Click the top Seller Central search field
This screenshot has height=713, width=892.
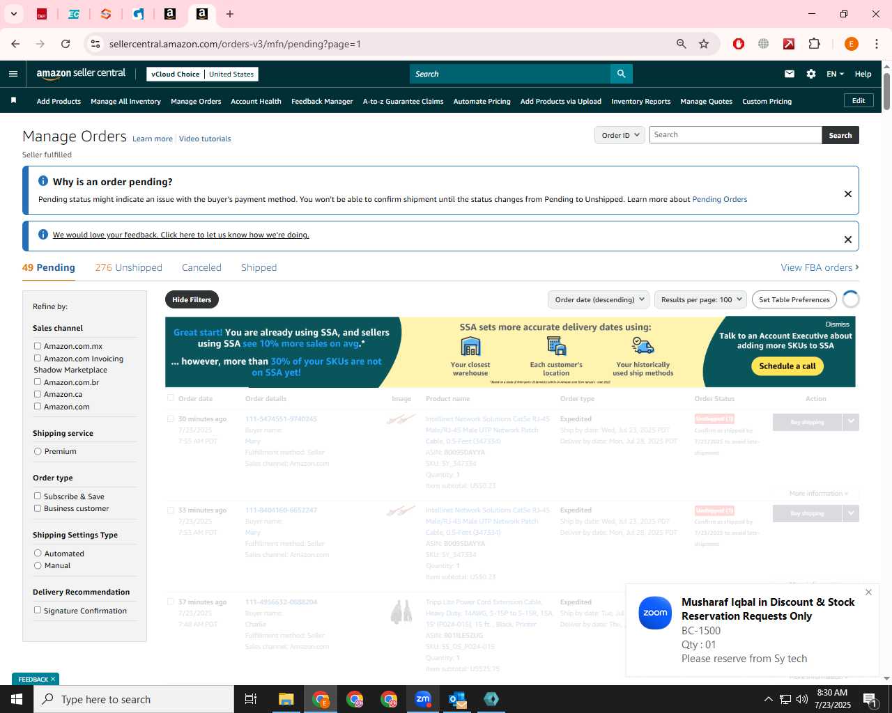tap(510, 74)
